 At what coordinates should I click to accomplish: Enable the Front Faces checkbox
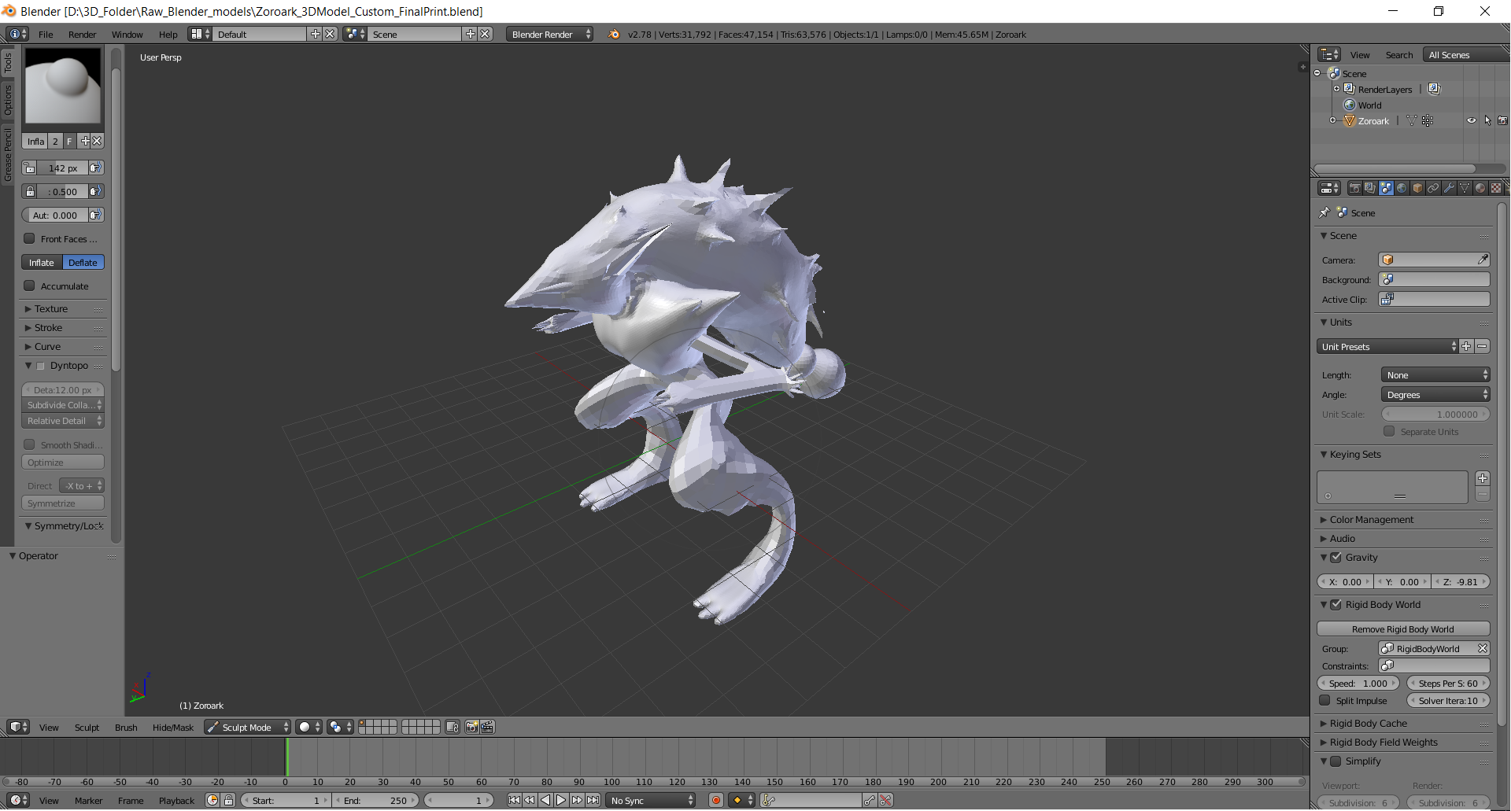[29, 238]
